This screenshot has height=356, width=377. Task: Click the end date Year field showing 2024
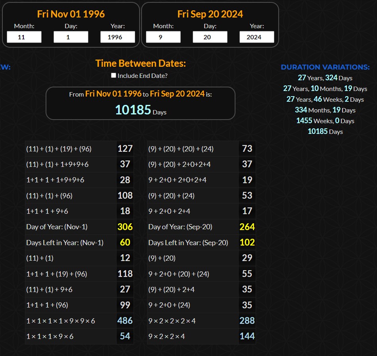pyautogui.click(x=256, y=37)
